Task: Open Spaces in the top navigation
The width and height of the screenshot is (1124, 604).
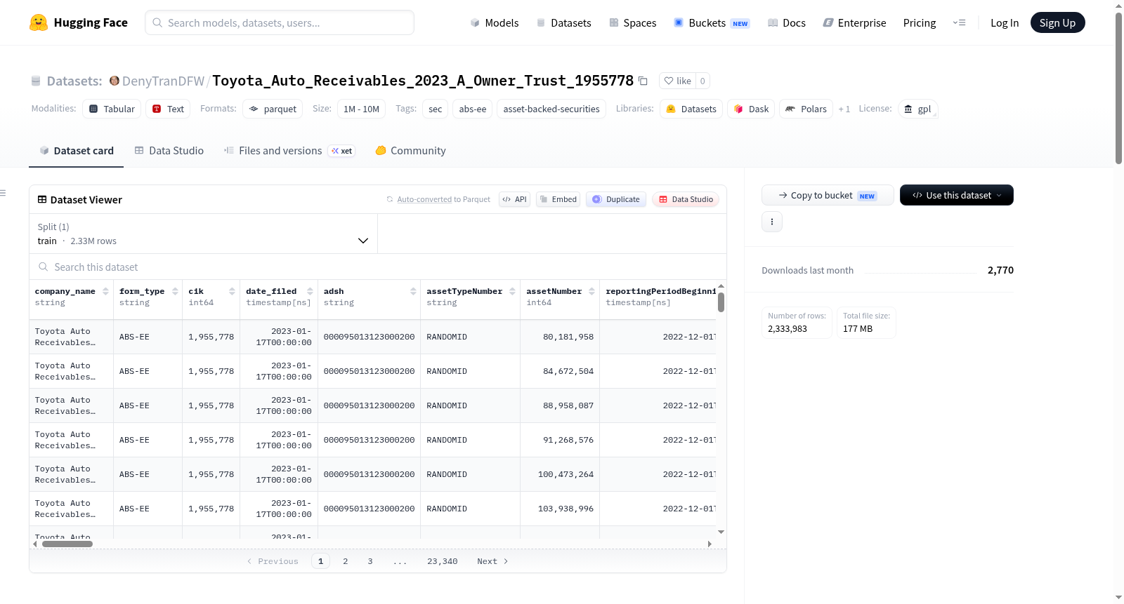Action: pyautogui.click(x=633, y=22)
